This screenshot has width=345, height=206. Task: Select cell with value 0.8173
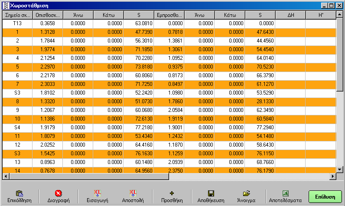tap(169, 75)
